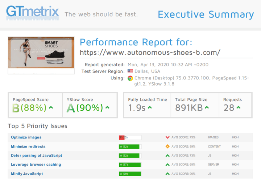Screen dimensions: 261x182
Task: Click the Chrome browser icon
Action: point(130,78)
